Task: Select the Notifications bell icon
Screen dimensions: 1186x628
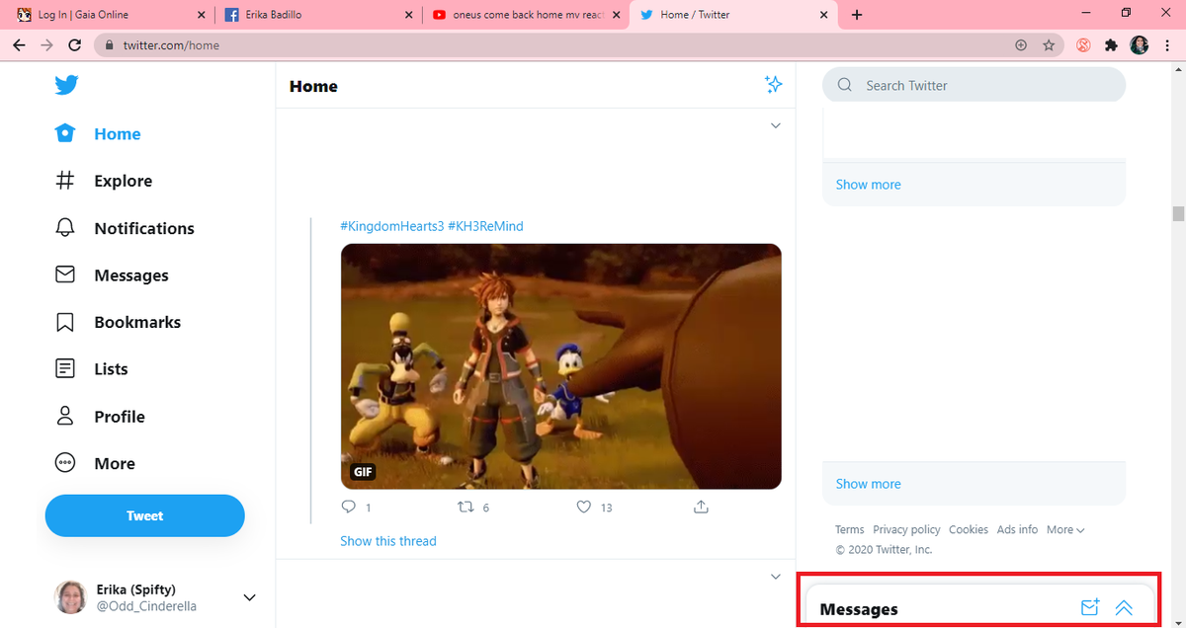Action: [64, 227]
